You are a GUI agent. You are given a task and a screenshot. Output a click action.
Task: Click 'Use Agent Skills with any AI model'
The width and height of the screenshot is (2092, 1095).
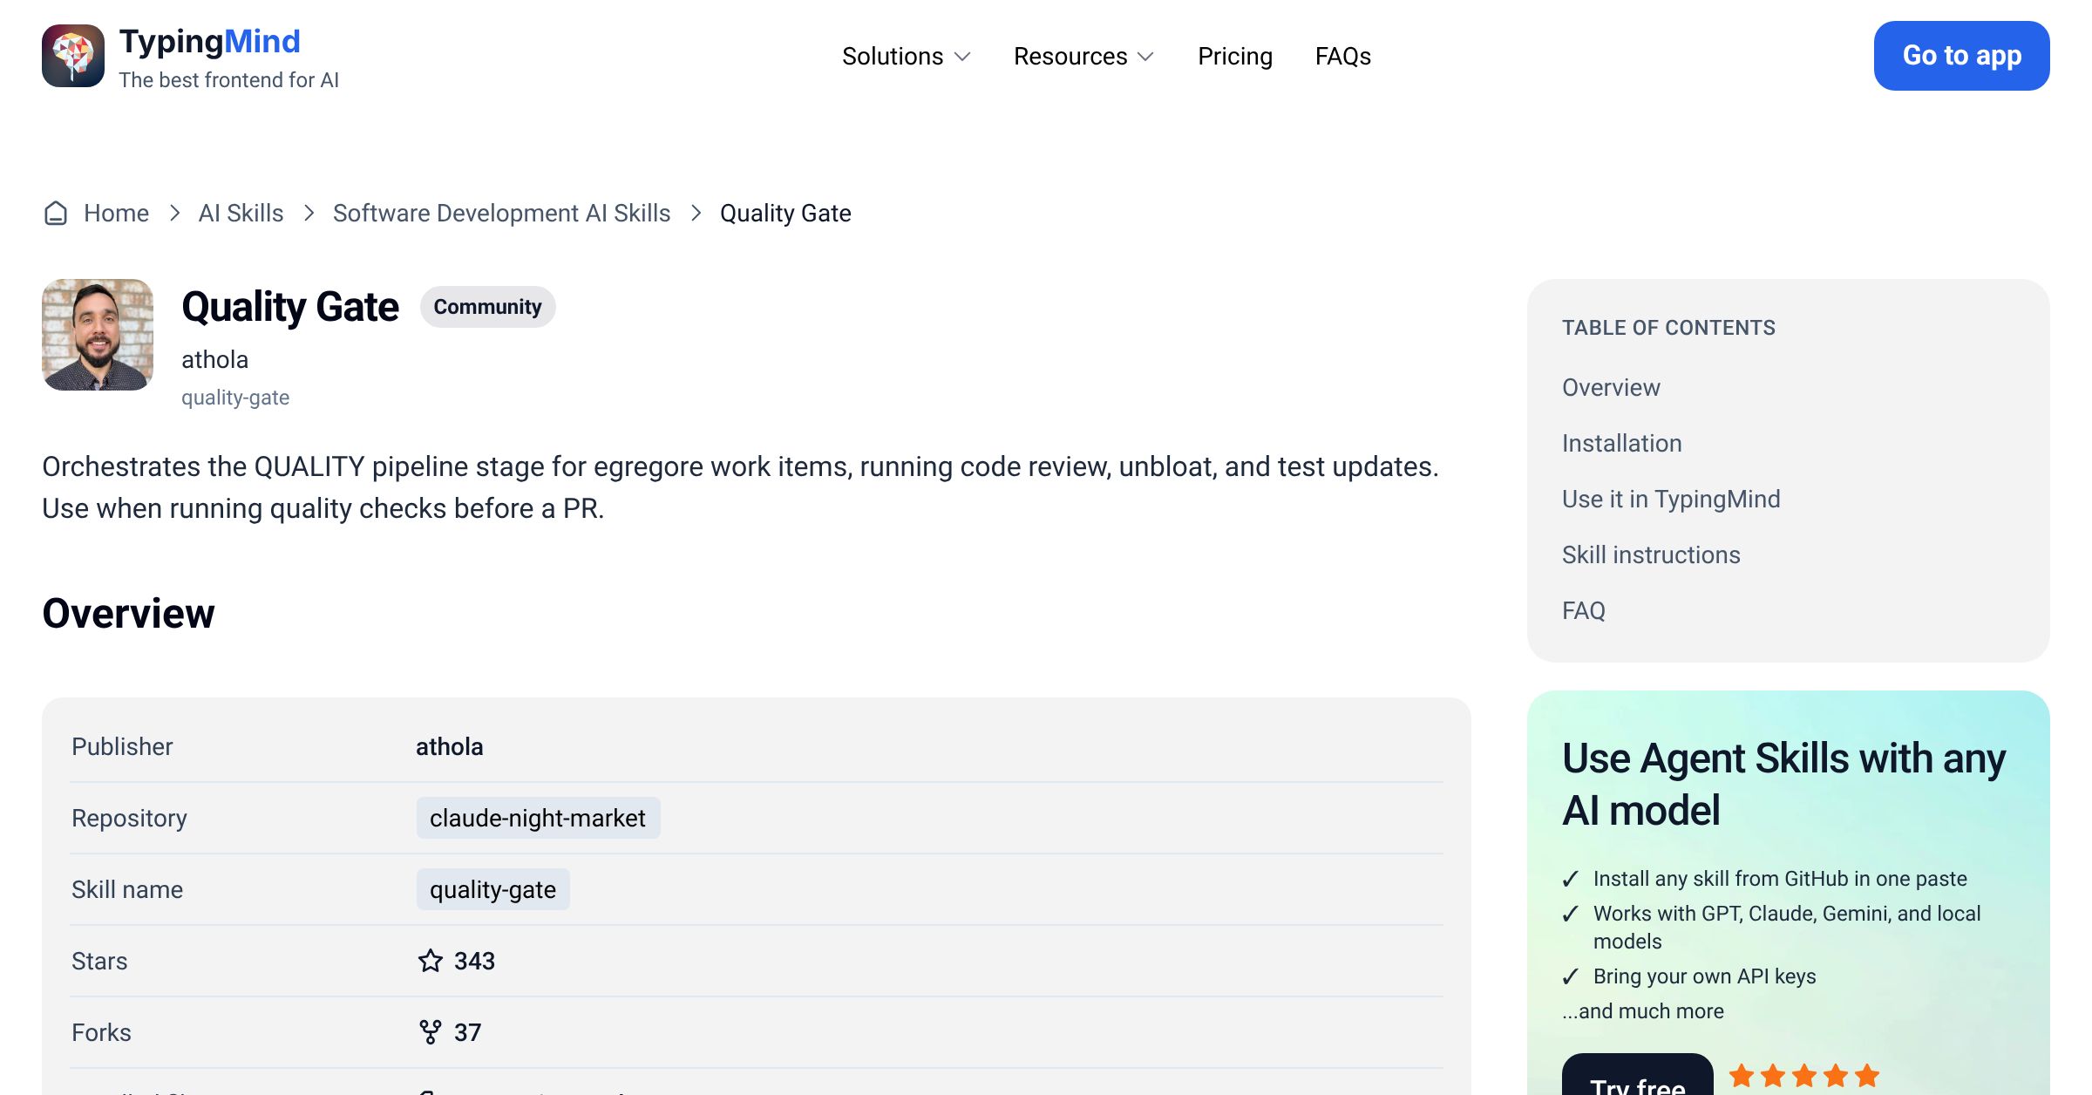point(1783,784)
